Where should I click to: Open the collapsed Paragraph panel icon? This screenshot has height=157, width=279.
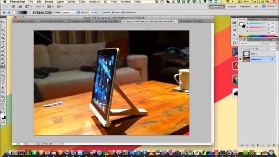(x=235, y=35)
